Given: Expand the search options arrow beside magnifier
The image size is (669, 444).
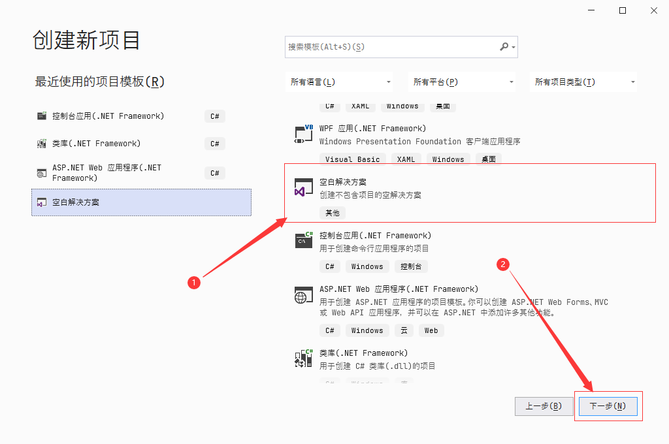Looking at the screenshot, I should [x=514, y=48].
